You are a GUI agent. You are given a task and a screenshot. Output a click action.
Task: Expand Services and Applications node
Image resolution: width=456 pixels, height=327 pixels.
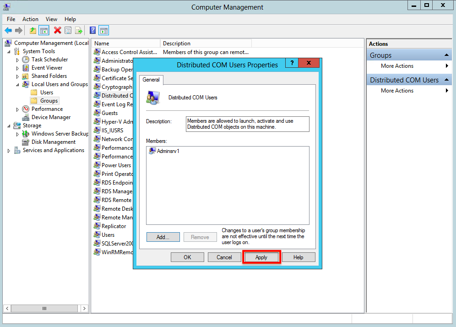pos(9,151)
